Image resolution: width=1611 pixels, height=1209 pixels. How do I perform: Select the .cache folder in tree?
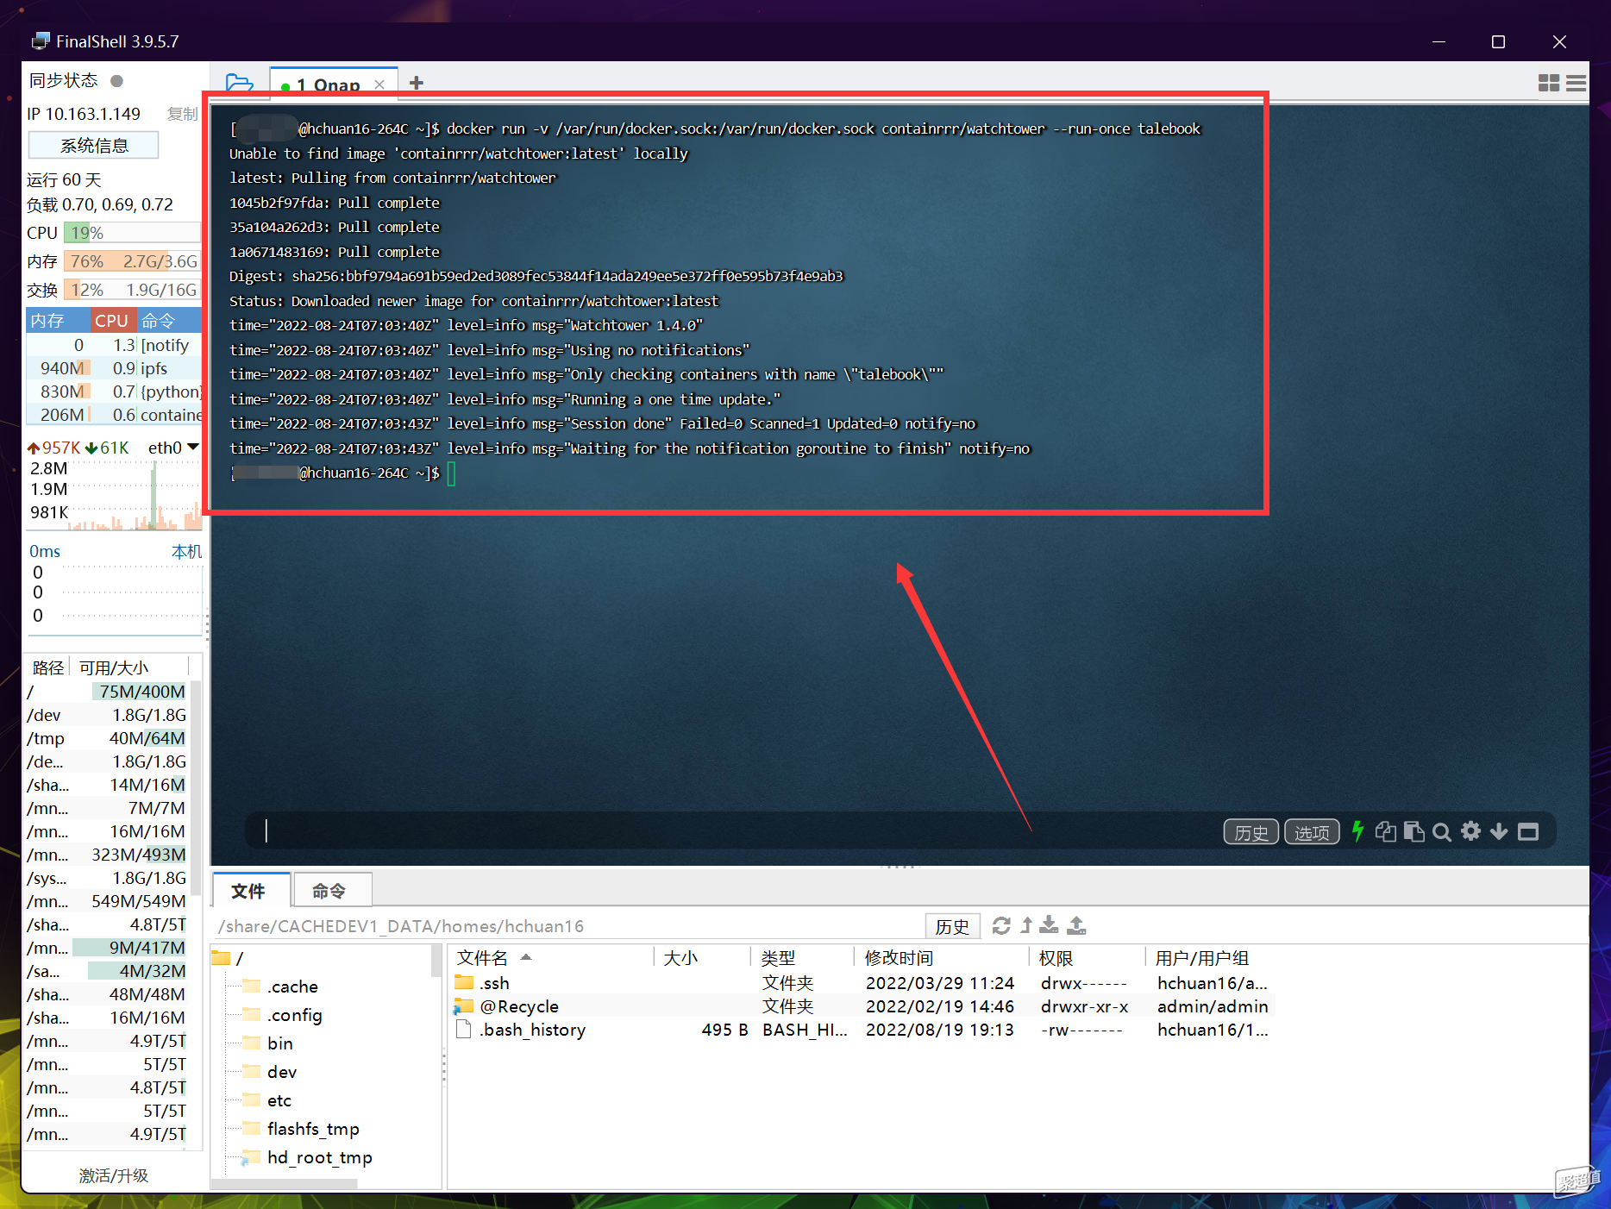(292, 987)
